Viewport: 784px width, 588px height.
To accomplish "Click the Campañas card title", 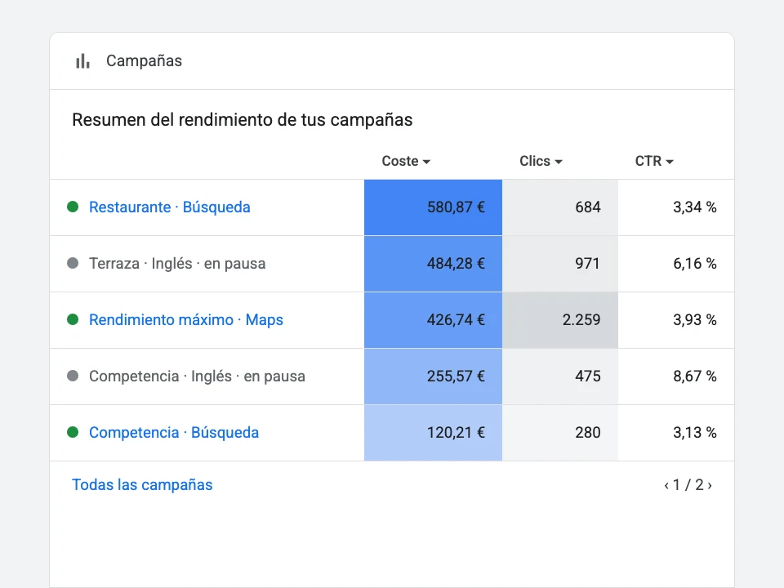I will point(144,61).
